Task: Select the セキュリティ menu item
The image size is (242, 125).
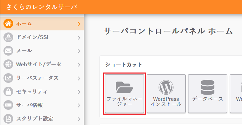Action: (42, 92)
